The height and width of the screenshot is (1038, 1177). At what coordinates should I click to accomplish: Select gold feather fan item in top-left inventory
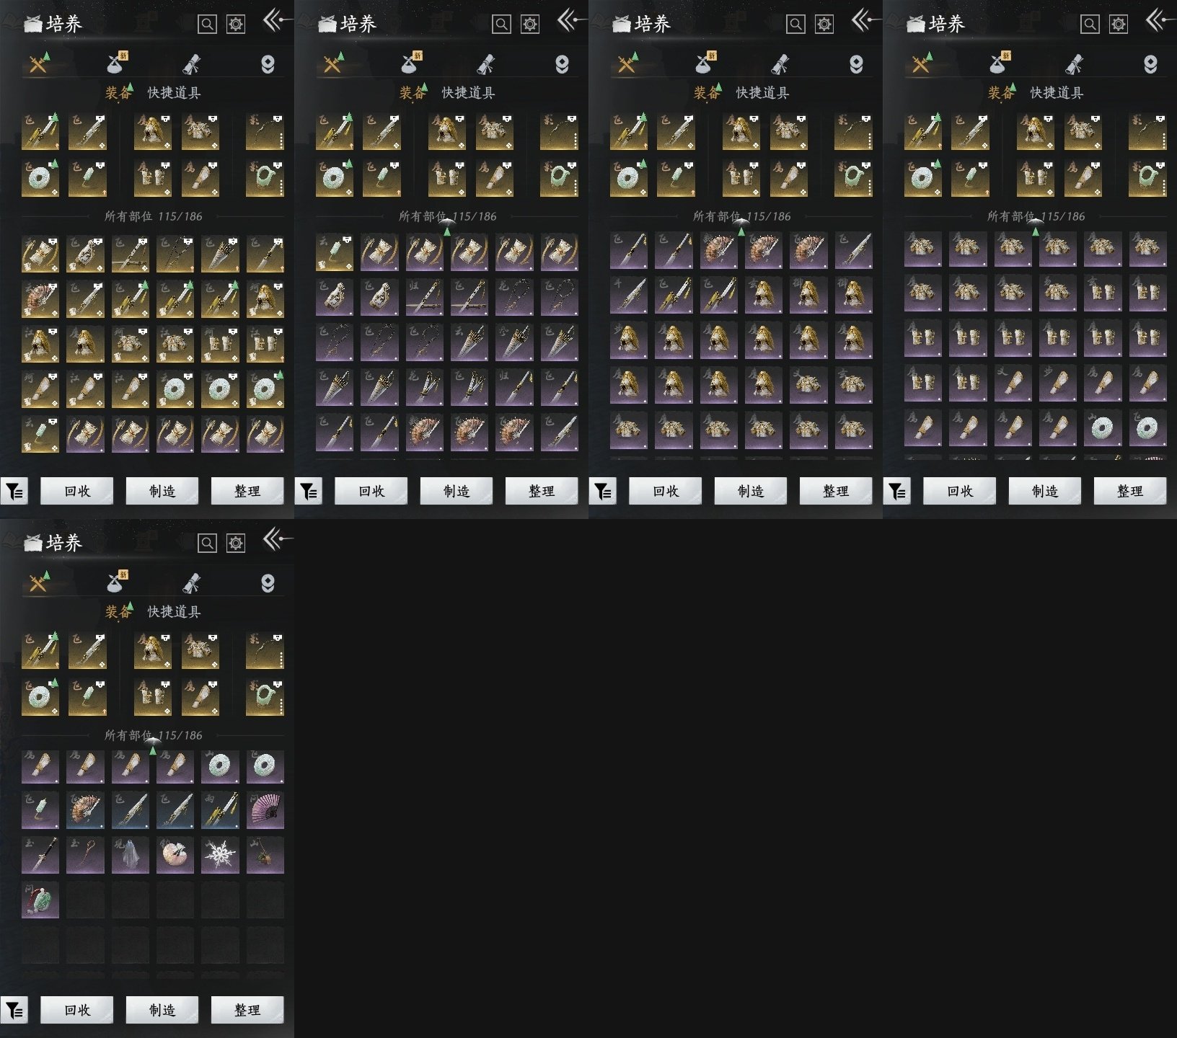click(40, 298)
